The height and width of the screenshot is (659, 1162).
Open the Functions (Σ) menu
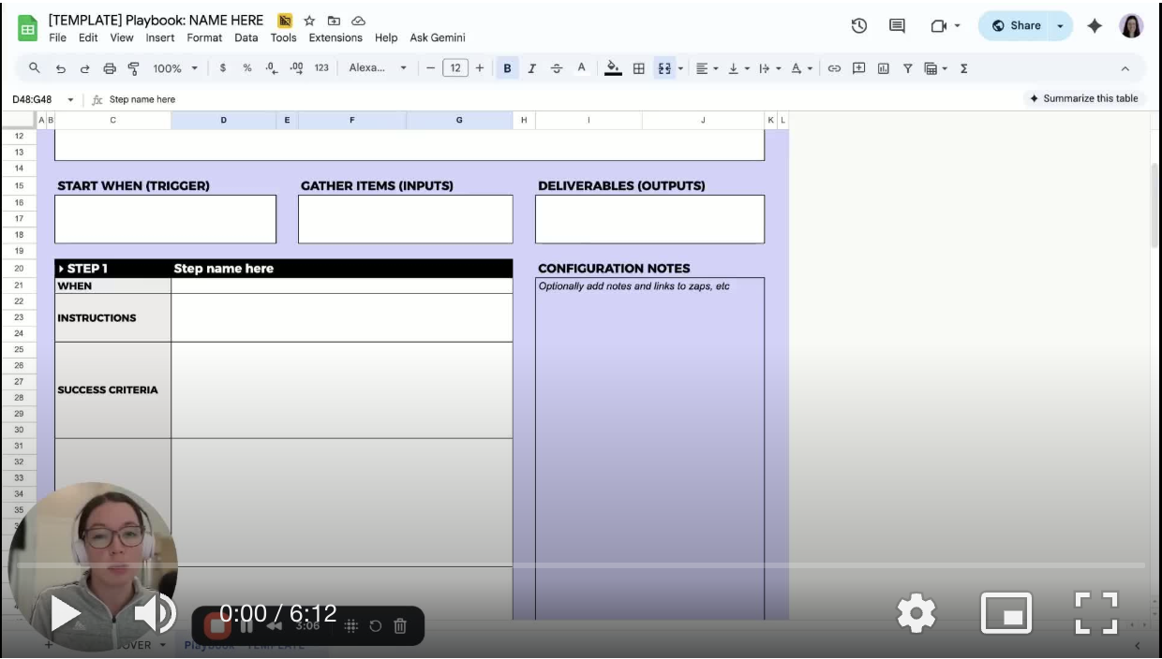962,67
